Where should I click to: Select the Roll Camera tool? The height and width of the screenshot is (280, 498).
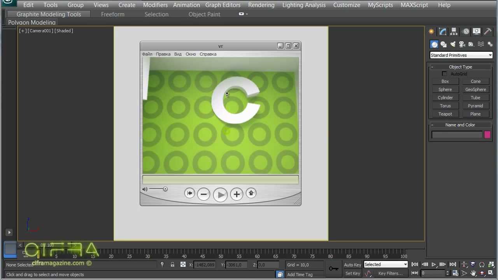coord(482,264)
